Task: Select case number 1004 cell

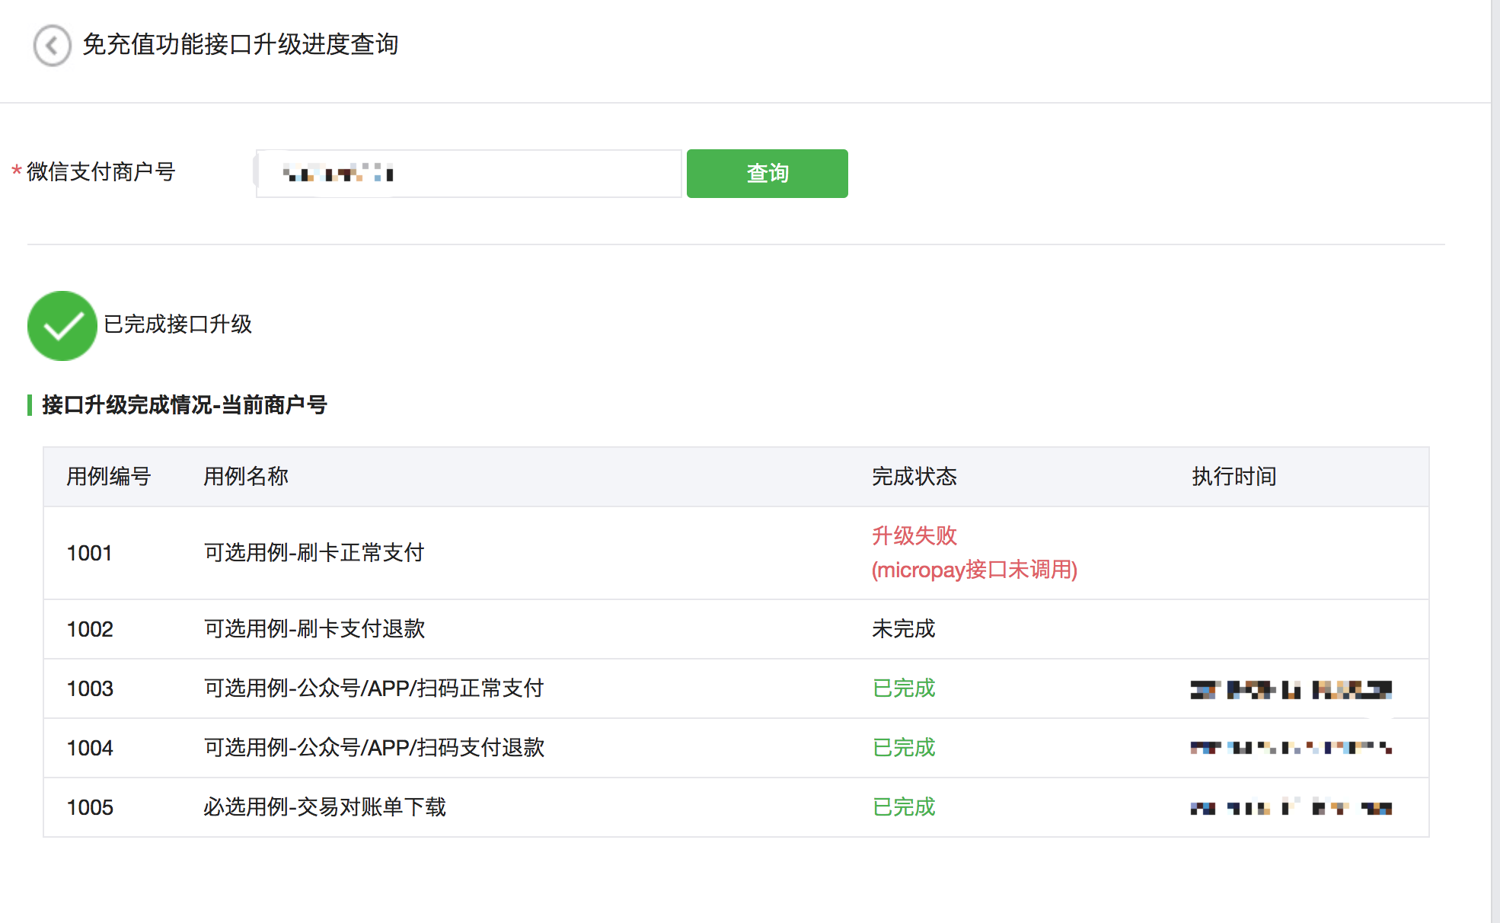Action: [90, 748]
